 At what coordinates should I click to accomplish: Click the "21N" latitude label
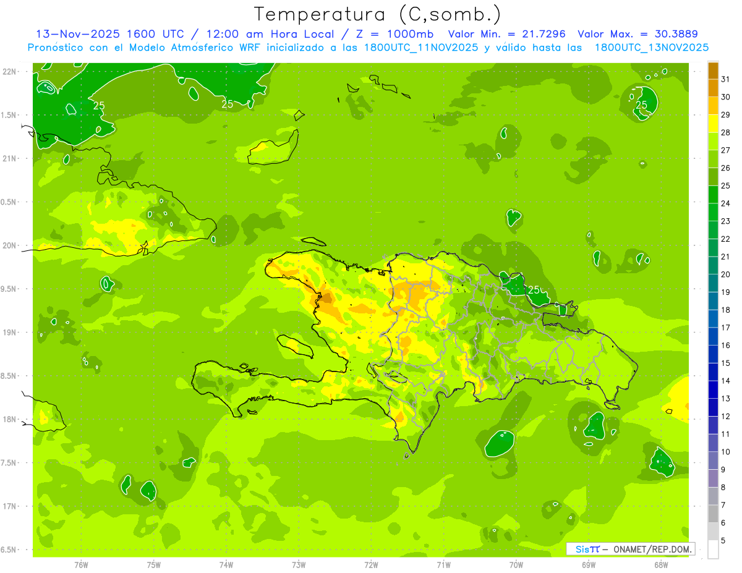coord(9,158)
